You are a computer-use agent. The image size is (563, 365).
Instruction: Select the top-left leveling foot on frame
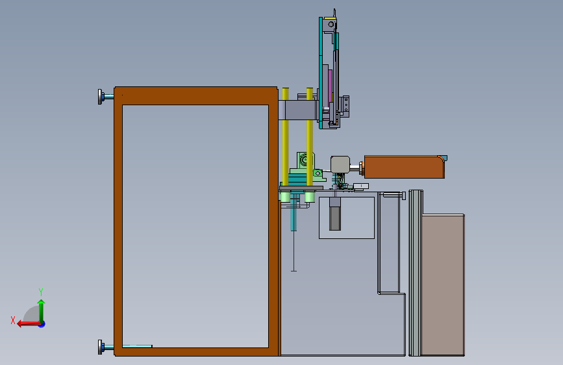point(105,97)
